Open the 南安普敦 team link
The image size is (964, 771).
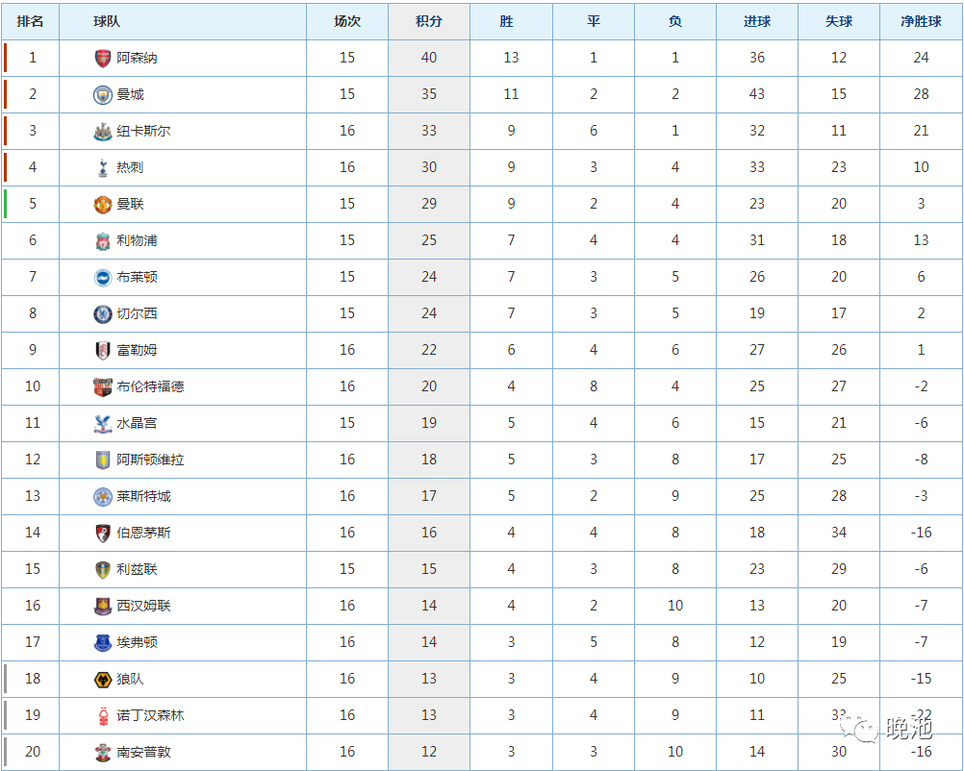(x=143, y=752)
